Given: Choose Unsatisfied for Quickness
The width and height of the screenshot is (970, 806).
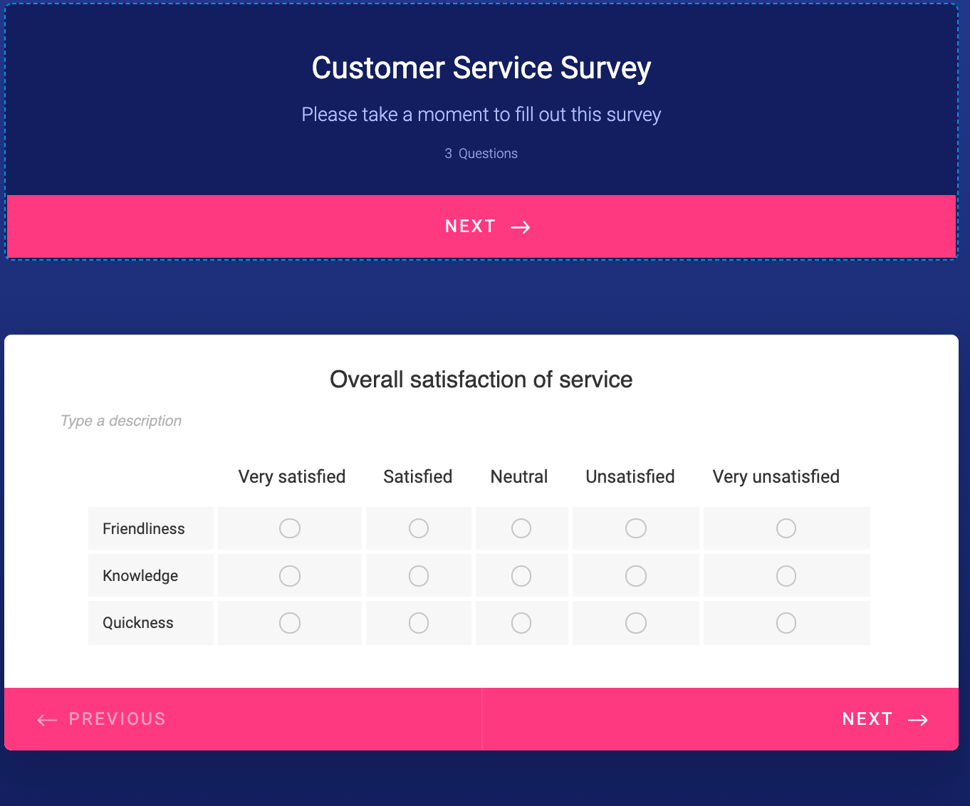Looking at the screenshot, I should tap(636, 623).
